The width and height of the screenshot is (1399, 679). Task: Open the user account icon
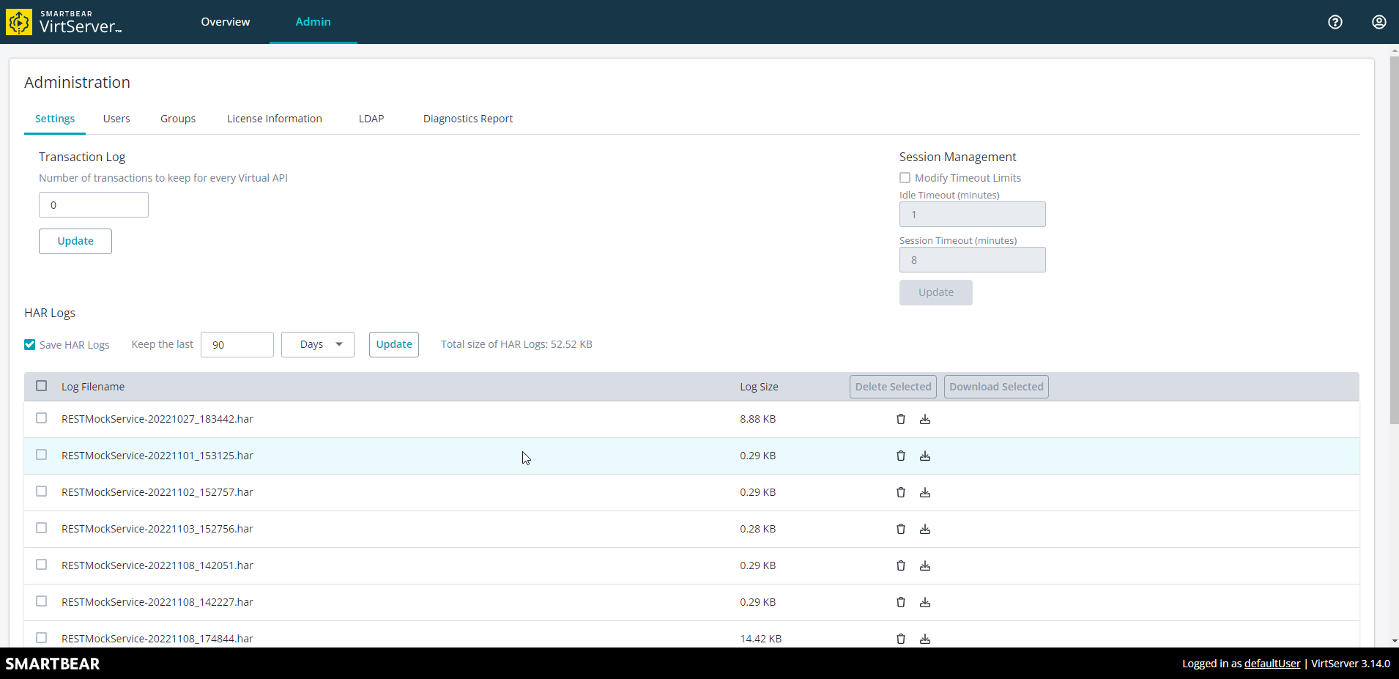(1378, 22)
